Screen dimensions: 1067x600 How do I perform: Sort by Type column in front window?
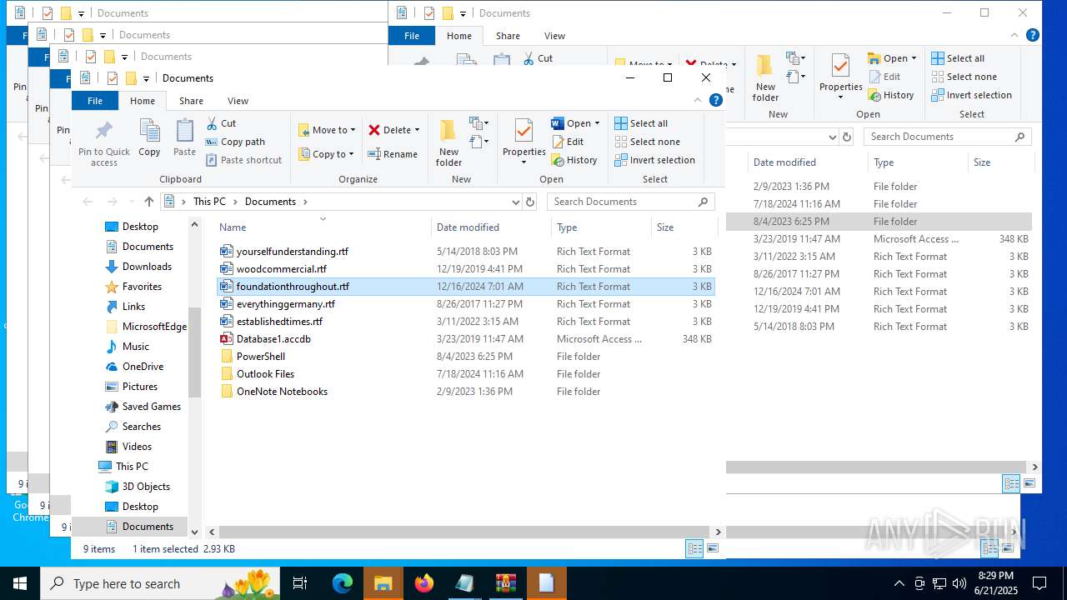[601, 227]
